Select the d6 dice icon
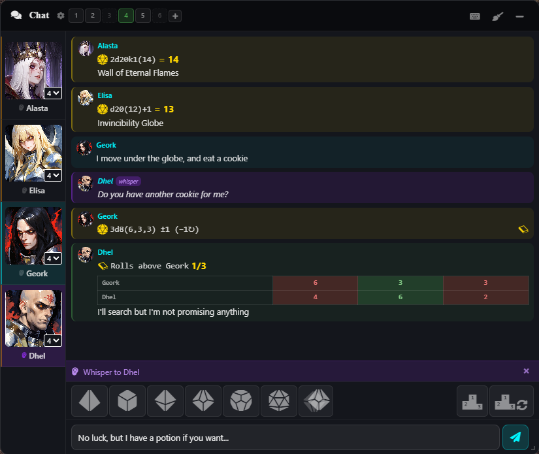The image size is (539, 454). coord(127,400)
